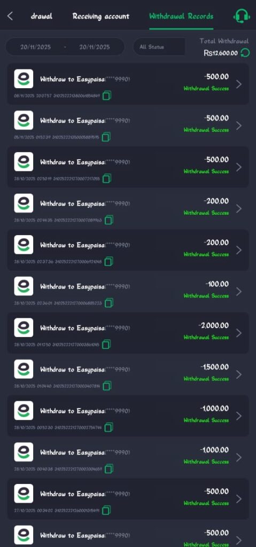
Task: Copy order number of -1,500.00 withdrawal
Action: pyautogui.click(x=107, y=386)
